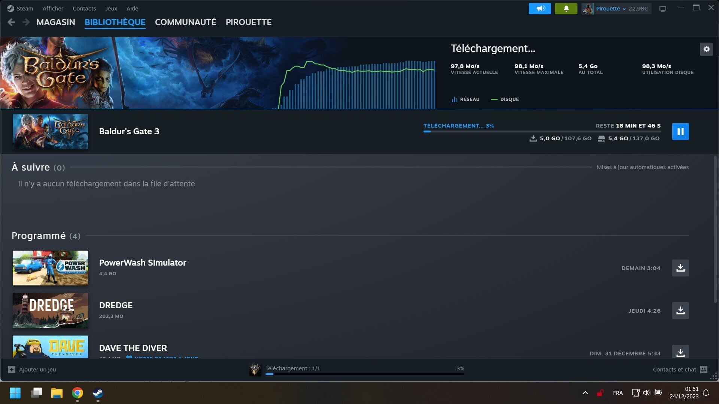Go to BIBLIOTHÈQUE tab
Screen dimensions: 719x404
pos(115,22)
